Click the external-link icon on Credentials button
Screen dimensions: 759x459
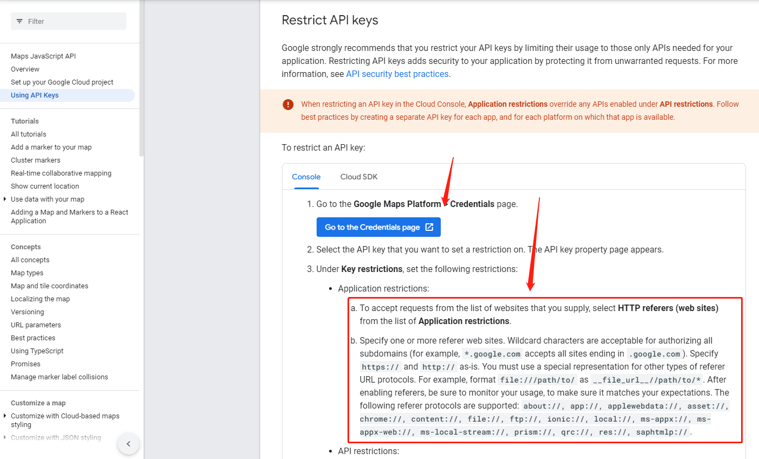click(x=429, y=227)
